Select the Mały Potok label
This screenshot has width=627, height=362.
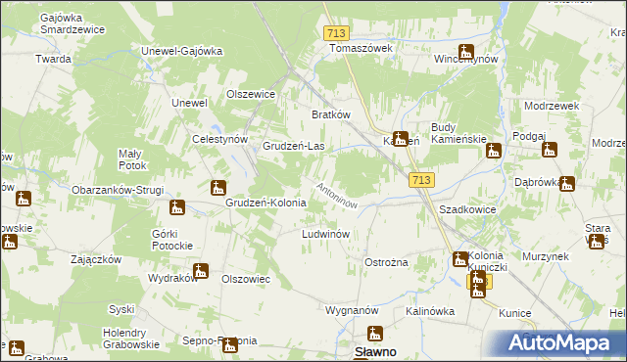[132, 159]
